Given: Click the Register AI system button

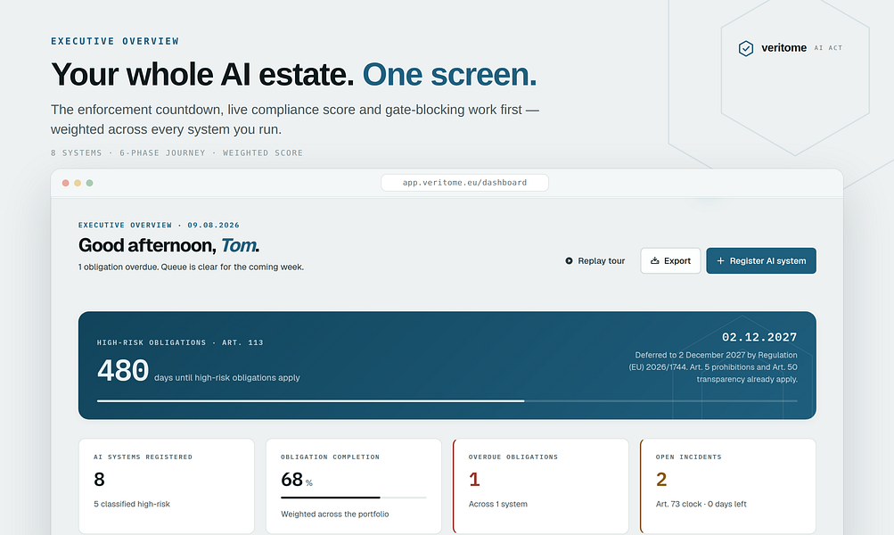Looking at the screenshot, I should coord(761,260).
